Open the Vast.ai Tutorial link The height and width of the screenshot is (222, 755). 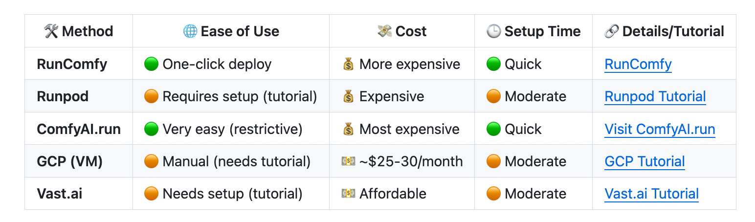pos(651,194)
